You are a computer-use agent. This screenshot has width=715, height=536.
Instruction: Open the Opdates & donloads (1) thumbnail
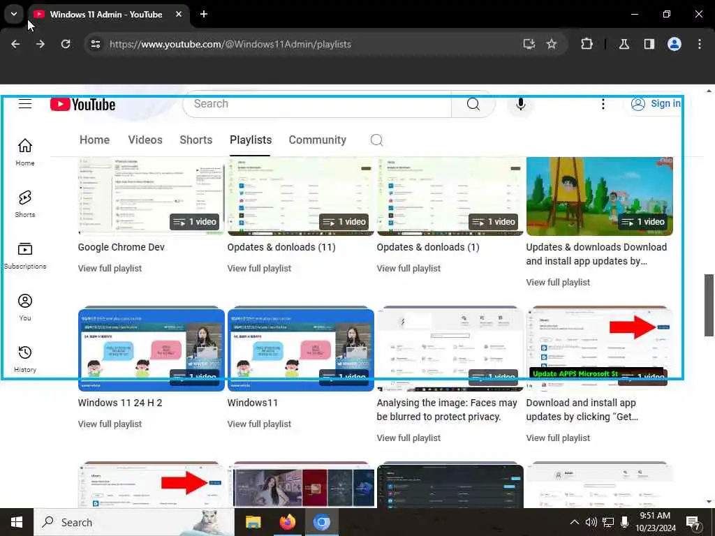pyautogui.click(x=450, y=196)
